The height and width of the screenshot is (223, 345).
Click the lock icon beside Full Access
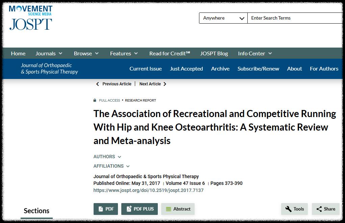click(x=95, y=100)
